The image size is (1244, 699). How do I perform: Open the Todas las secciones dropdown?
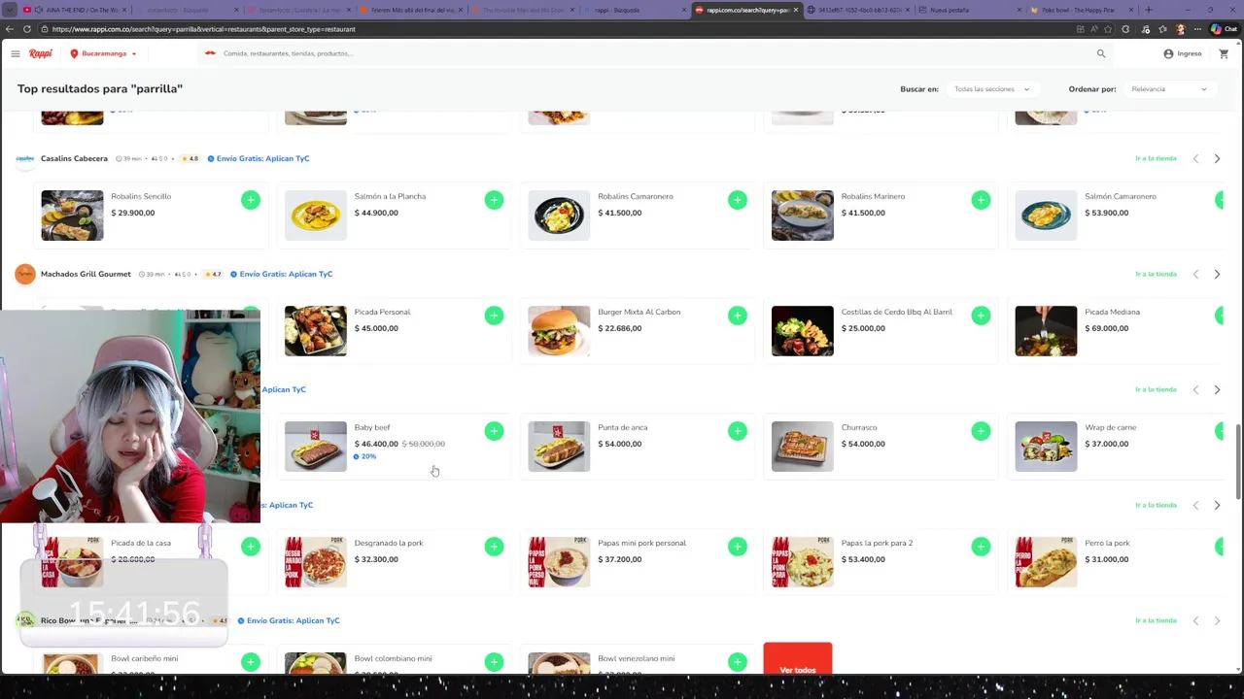tap(991, 89)
